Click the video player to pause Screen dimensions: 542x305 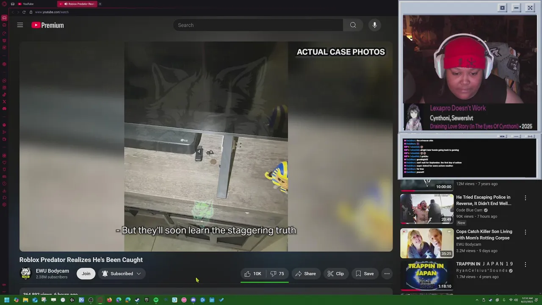click(x=206, y=146)
